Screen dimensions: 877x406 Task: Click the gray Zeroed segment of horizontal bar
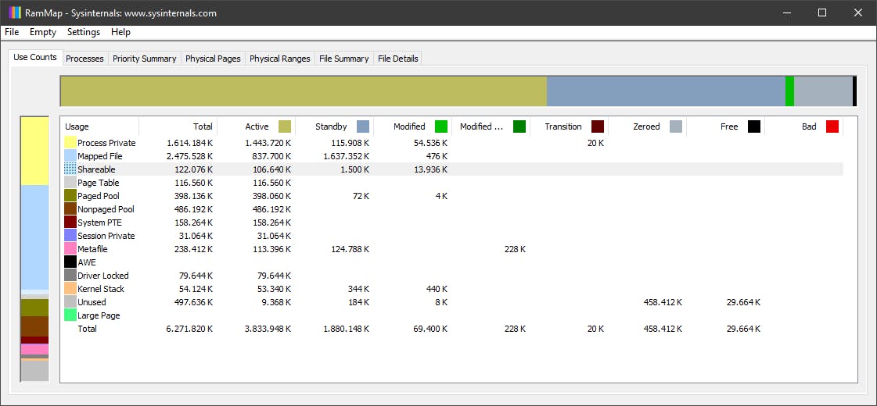pyautogui.click(x=823, y=91)
